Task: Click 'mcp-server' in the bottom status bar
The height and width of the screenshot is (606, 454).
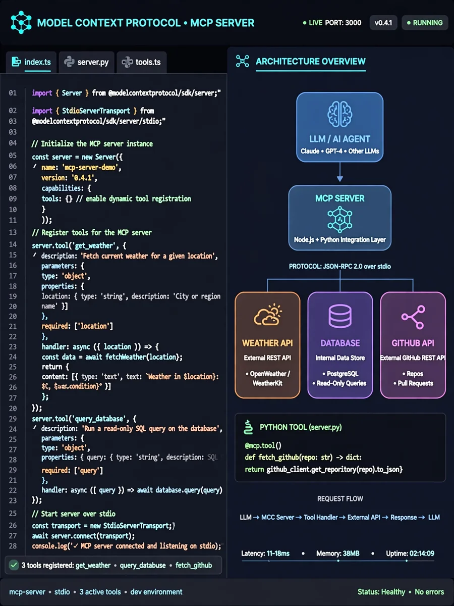Action: pyautogui.click(x=27, y=592)
